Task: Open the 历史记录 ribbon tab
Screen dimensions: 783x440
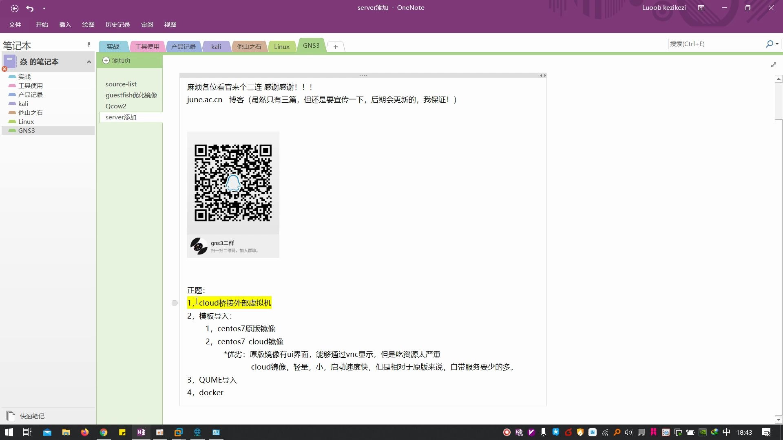Action: click(117, 25)
